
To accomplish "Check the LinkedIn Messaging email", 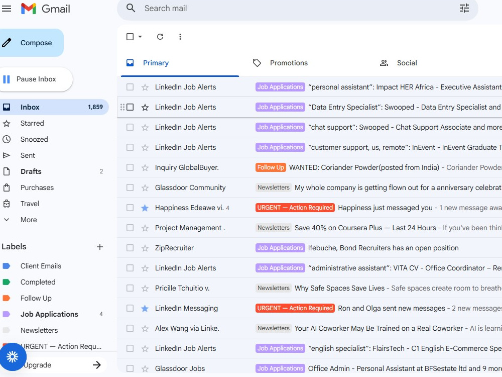I will (130, 308).
